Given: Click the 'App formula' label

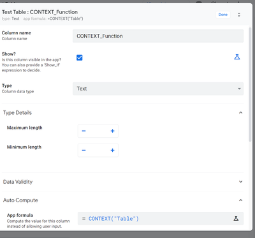Looking at the screenshot, I should (x=20, y=215).
